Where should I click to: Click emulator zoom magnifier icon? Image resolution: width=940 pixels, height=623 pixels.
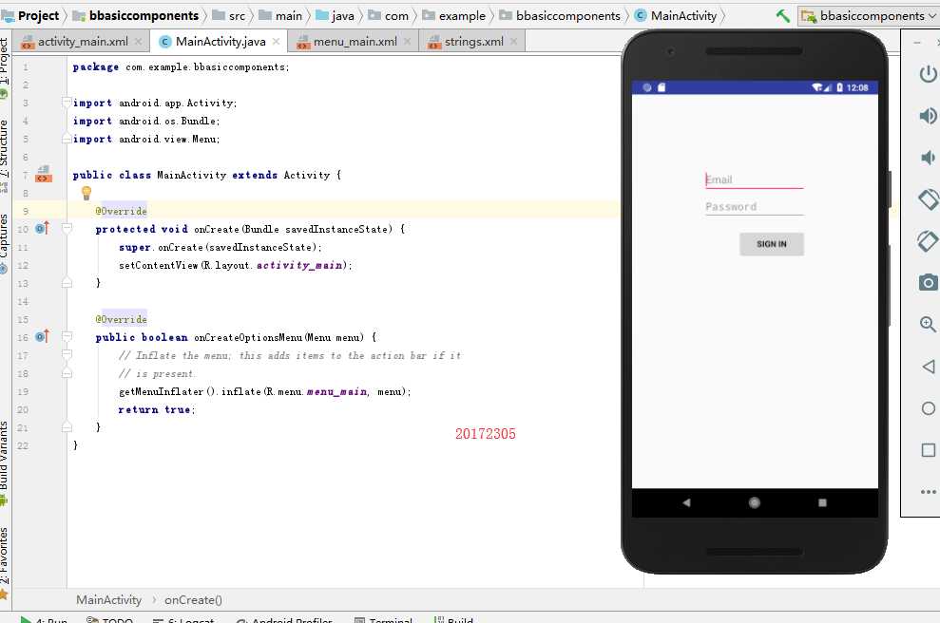click(928, 324)
